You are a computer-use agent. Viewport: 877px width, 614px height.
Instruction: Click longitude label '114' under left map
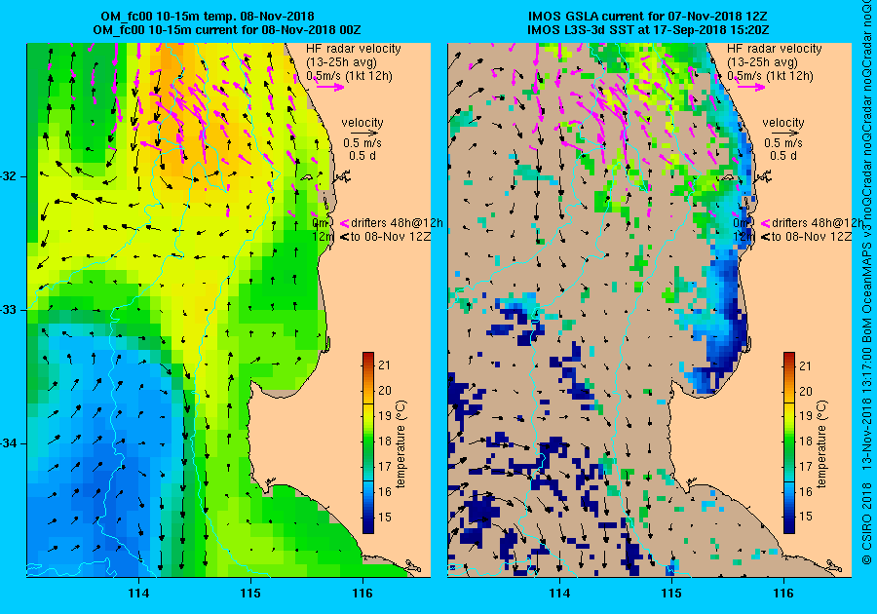(x=138, y=593)
